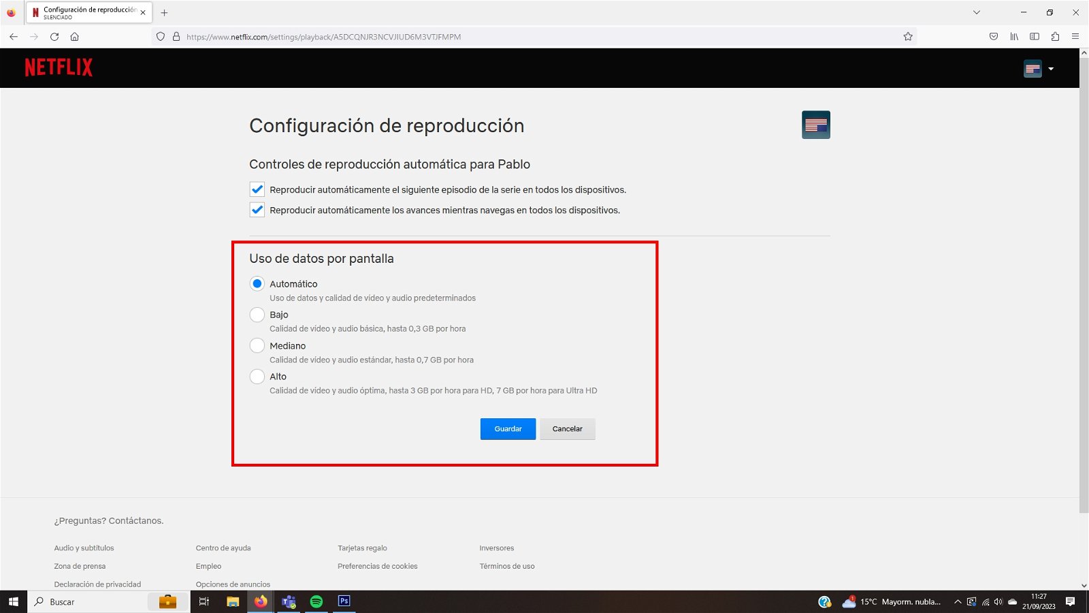Open the Audio y subtítulos link
The width and height of the screenshot is (1089, 613).
tap(84, 548)
